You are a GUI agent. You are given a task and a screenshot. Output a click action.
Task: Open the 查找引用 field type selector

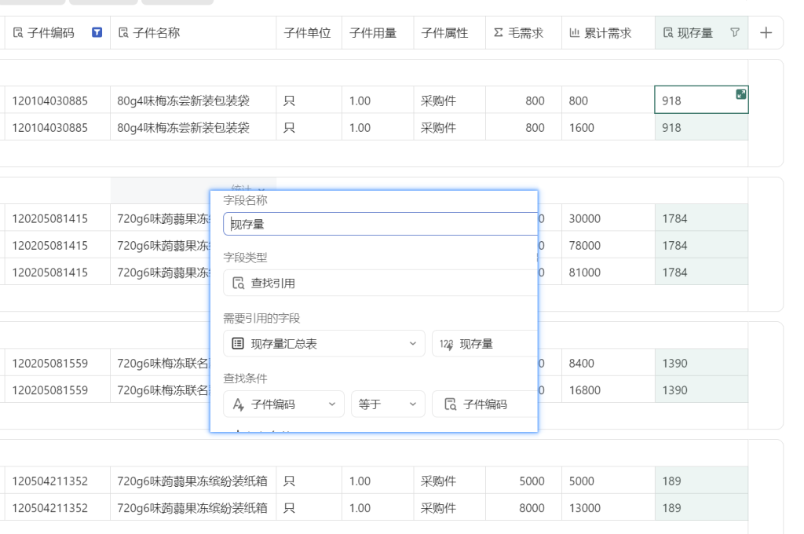click(x=381, y=283)
